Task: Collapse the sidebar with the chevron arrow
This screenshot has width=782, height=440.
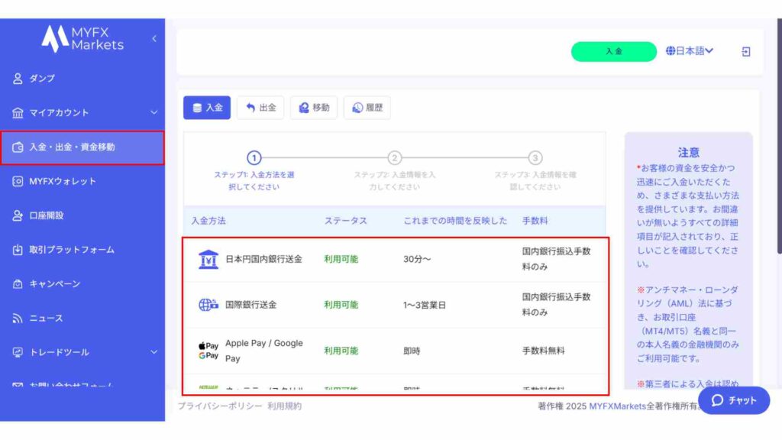Action: pos(153,38)
